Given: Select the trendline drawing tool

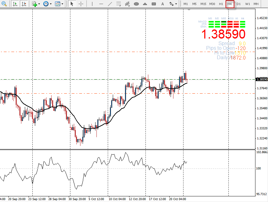Looking at the screenshot, I should [x=110, y=4].
